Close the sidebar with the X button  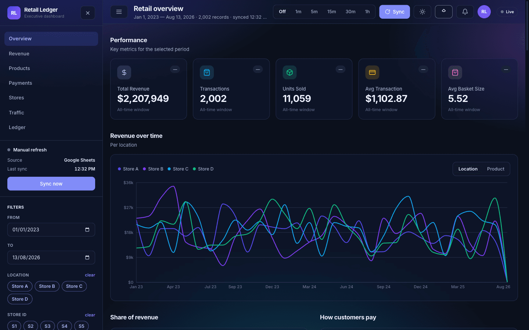pyautogui.click(x=88, y=13)
